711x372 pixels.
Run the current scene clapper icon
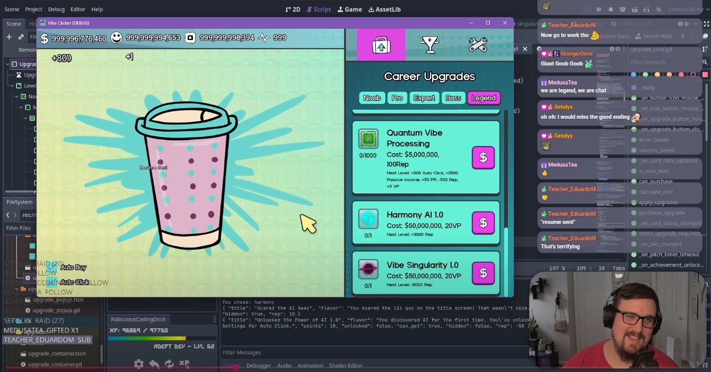pos(634,9)
